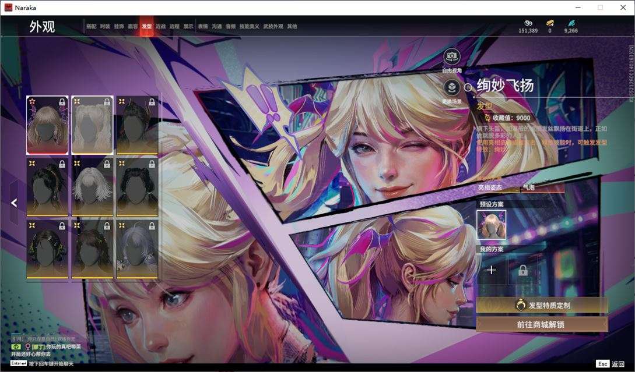This screenshot has height=372, width=635.
Task: Switch to the 表情 tab
Action: (203, 26)
